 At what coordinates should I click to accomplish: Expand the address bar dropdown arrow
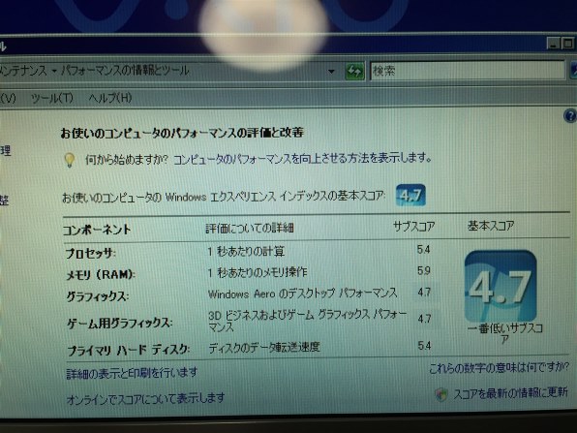[331, 71]
